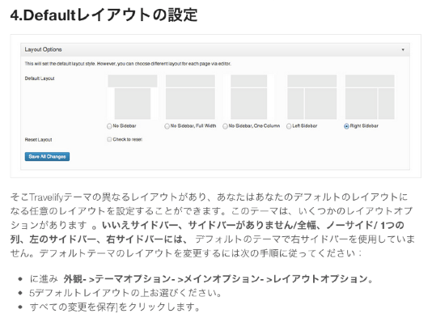Select No Sidebar, Full Width radio button

point(167,126)
